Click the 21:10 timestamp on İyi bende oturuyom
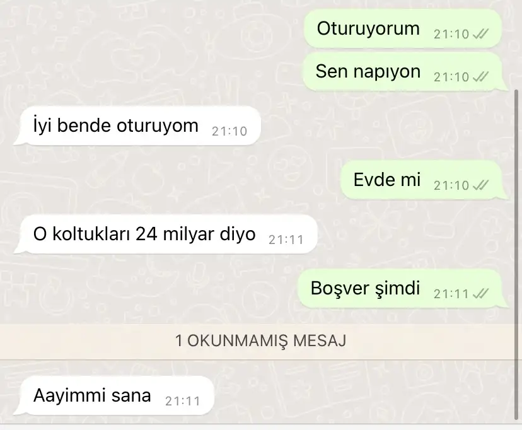This screenshot has height=430, width=522. coord(229,132)
